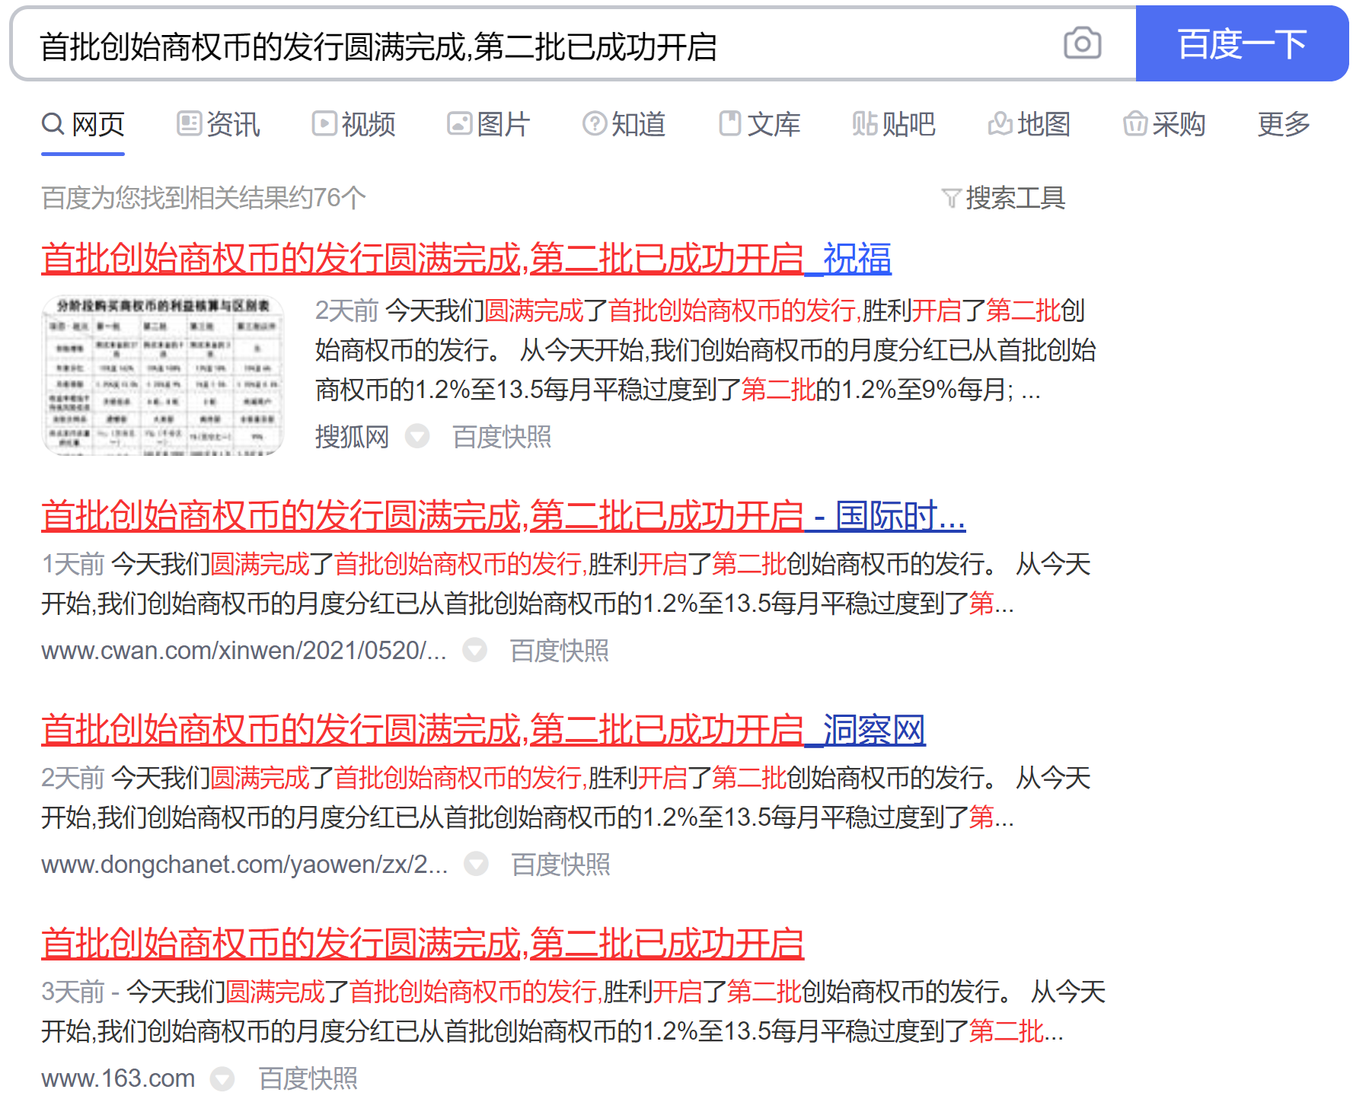Switch to the 地图 tab
This screenshot has height=1099, width=1353.
coord(1029,124)
